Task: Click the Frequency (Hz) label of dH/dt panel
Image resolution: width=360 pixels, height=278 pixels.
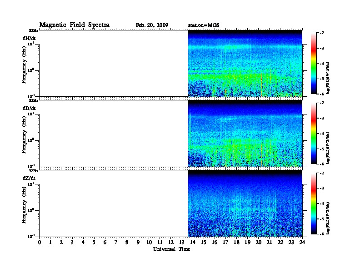Action: [x=24, y=65]
